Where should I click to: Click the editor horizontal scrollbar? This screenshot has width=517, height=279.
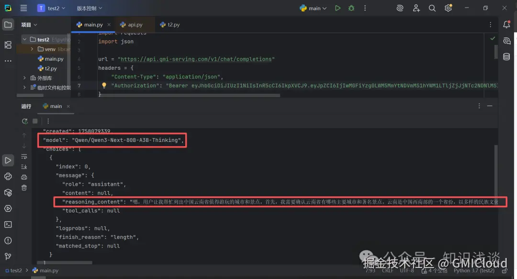pos(189,96)
